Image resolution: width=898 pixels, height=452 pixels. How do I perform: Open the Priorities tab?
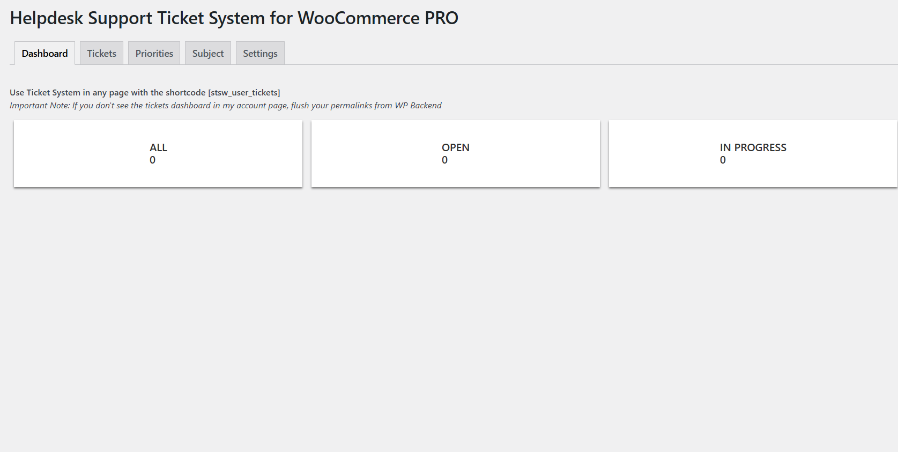tap(154, 53)
